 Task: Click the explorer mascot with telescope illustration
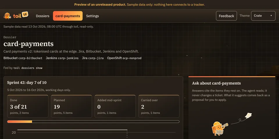pyautogui.click(x=219, y=128)
